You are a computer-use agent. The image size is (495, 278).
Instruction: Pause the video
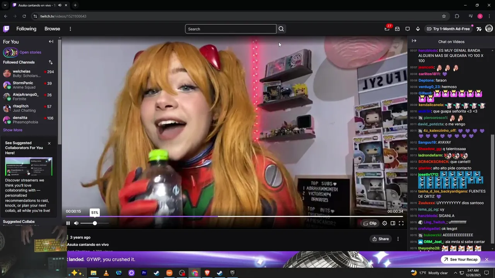click(68, 223)
